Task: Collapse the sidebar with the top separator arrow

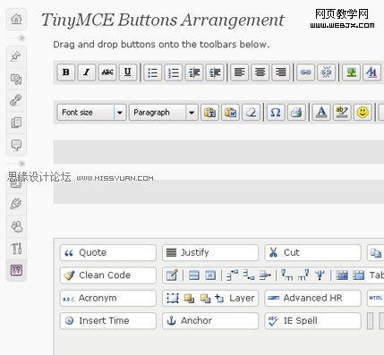Action: pyautogui.click(x=21, y=38)
